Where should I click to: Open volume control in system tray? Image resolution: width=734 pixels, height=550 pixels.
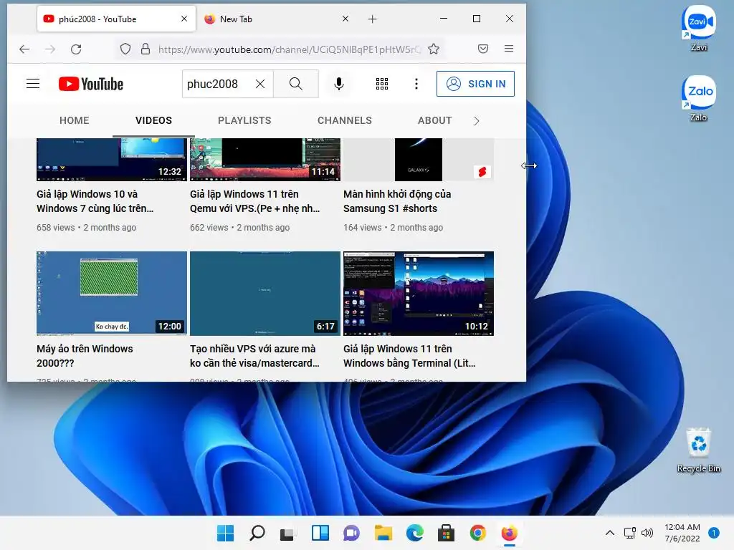pos(647,533)
